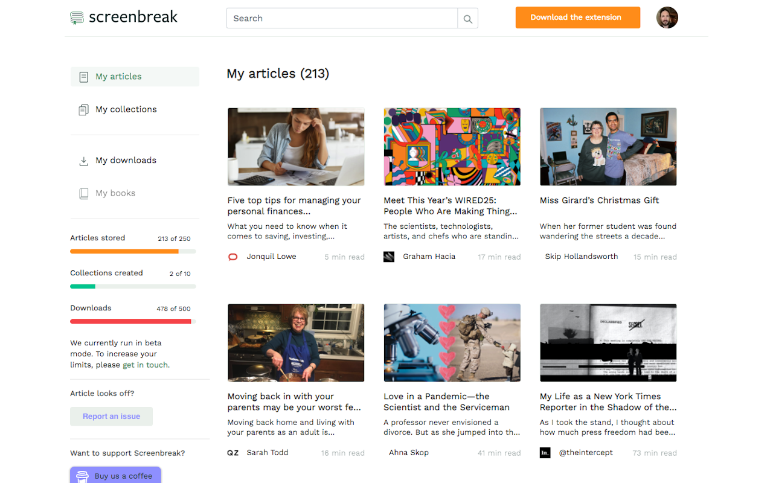Click the coffee cup icon on the support button
773x483 pixels.
82,476
